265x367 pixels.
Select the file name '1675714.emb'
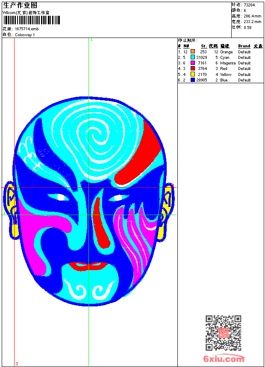tap(27, 29)
